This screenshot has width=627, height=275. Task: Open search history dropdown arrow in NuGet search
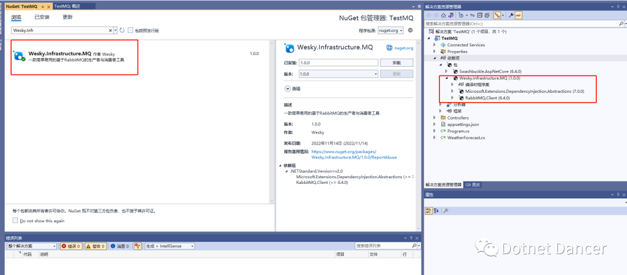(x=116, y=30)
